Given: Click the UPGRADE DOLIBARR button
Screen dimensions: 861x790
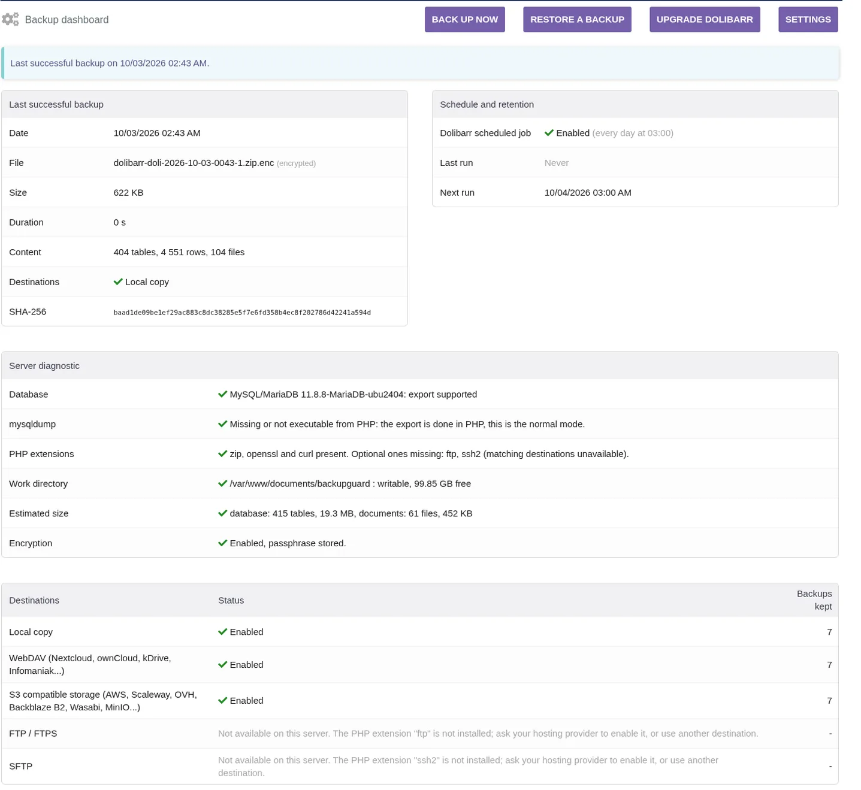Looking at the screenshot, I should click(x=705, y=19).
